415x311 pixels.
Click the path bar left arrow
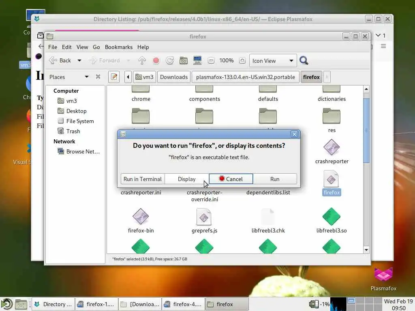coord(128,77)
